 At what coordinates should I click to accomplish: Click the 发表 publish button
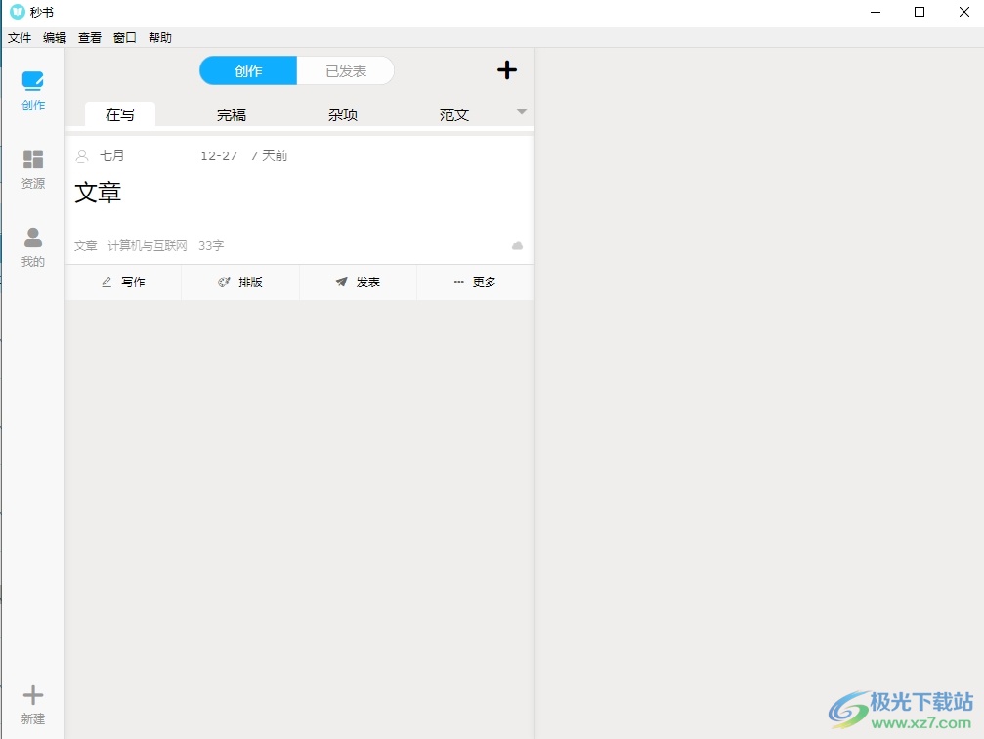click(x=358, y=283)
